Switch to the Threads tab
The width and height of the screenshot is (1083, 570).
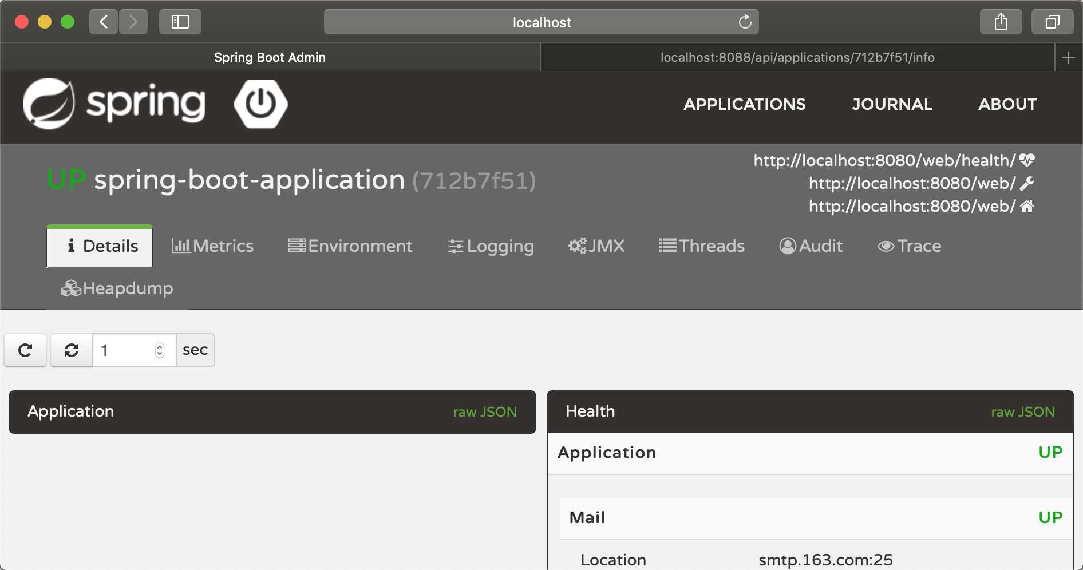click(x=701, y=246)
